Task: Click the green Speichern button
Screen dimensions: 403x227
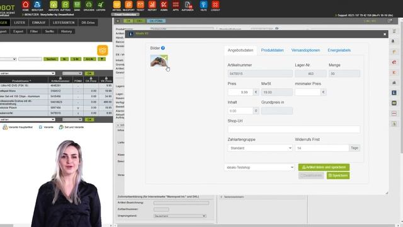Action: (x=338, y=175)
